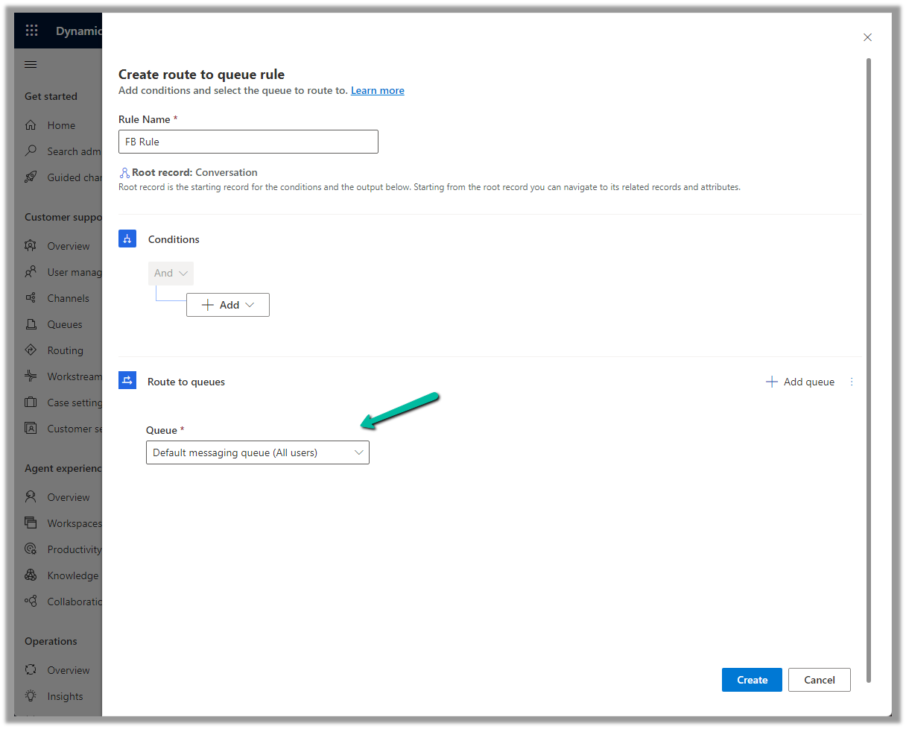Open the Add condition dropdown
Image resolution: width=906 pixels, height=729 pixels.
(228, 305)
